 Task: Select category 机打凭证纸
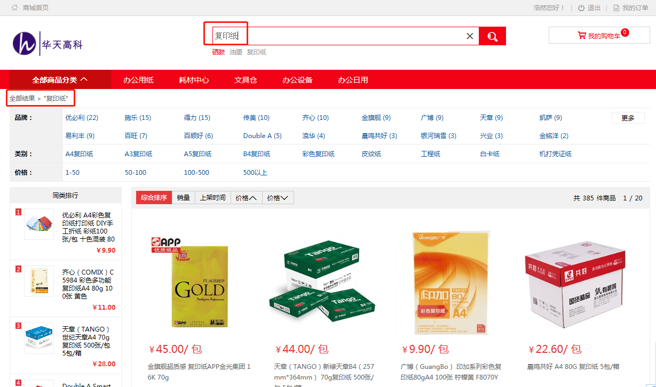click(x=555, y=154)
